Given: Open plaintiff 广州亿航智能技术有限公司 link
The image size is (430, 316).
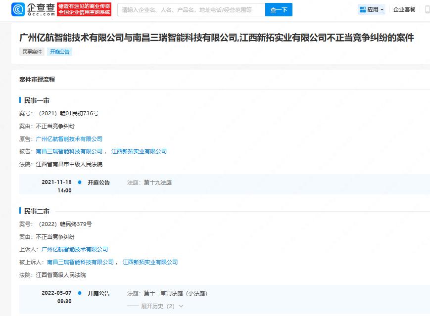Looking at the screenshot, I should 69,139.
